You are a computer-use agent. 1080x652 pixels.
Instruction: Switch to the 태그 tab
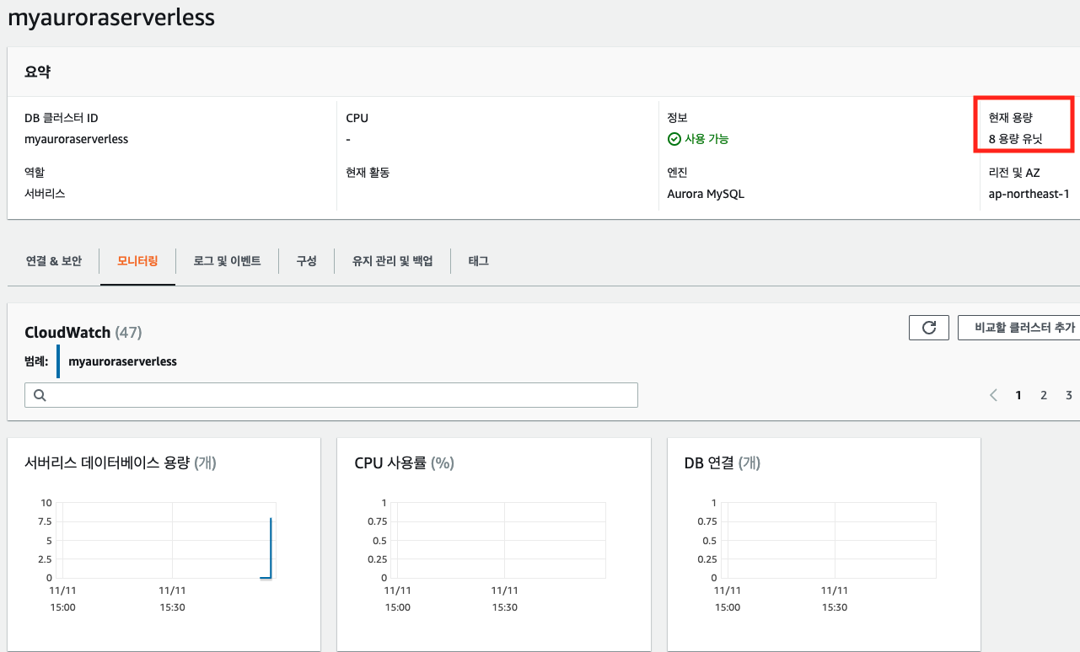477,260
